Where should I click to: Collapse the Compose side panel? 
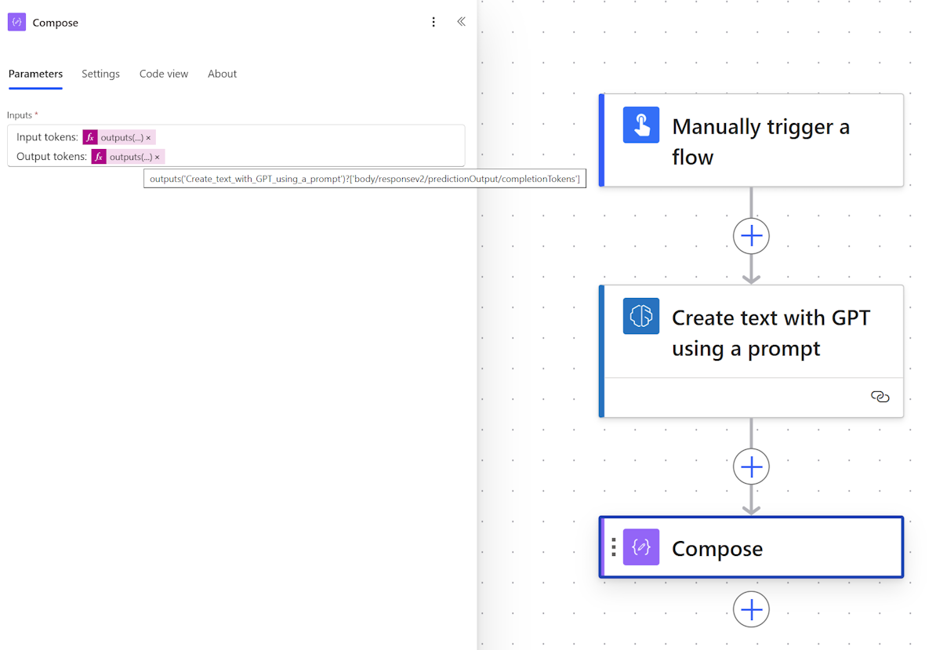pos(462,21)
